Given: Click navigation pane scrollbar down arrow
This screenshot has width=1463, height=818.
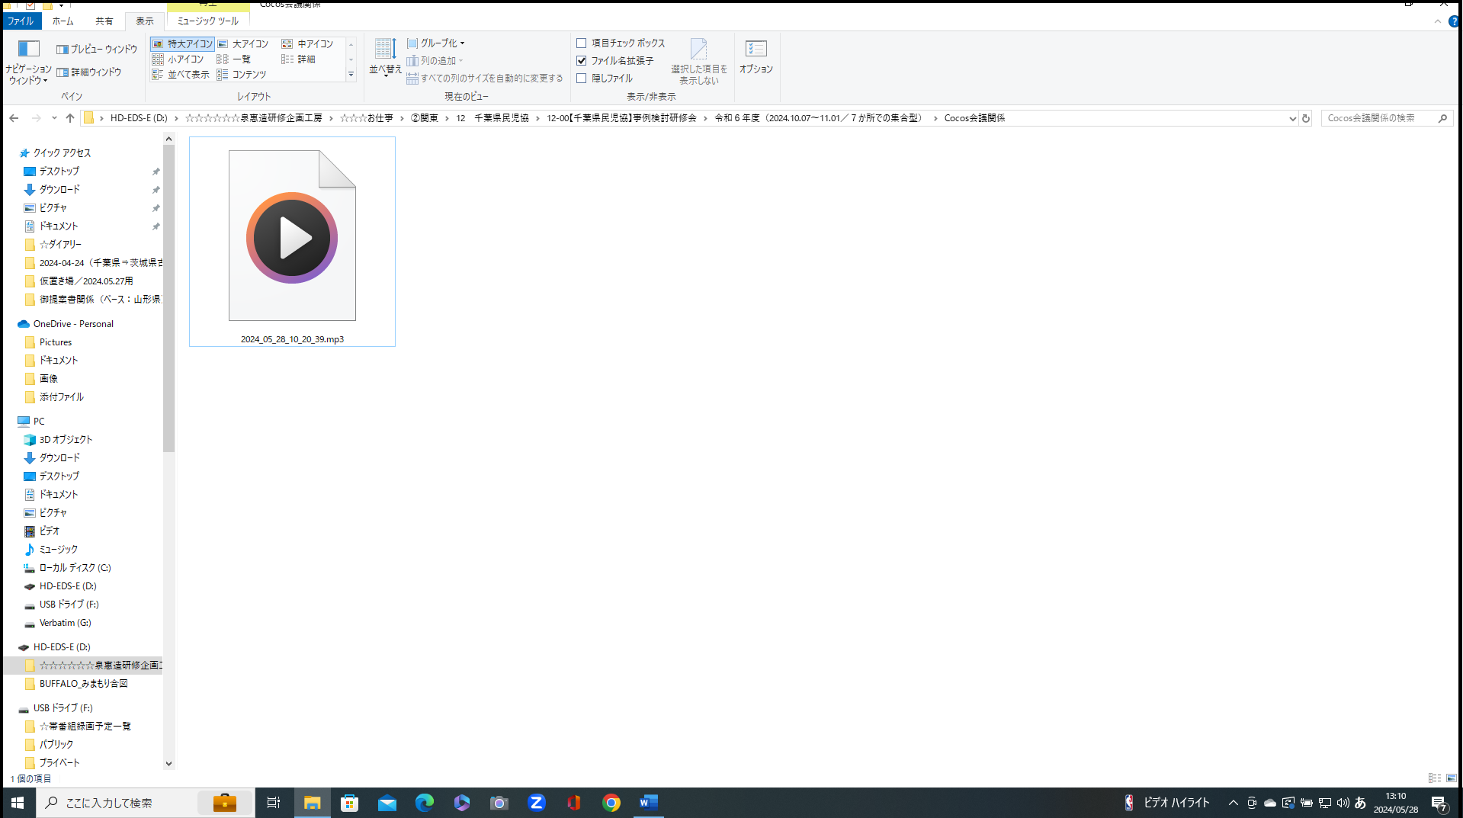Looking at the screenshot, I should (168, 763).
